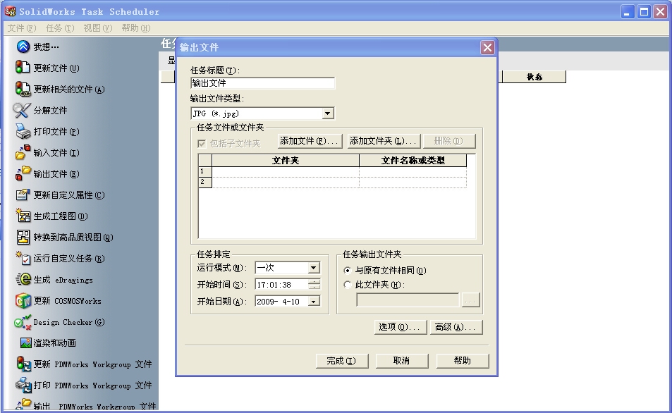The height and width of the screenshot is (413, 672).
Task: Open the 文件 menu
Action: tap(21, 28)
